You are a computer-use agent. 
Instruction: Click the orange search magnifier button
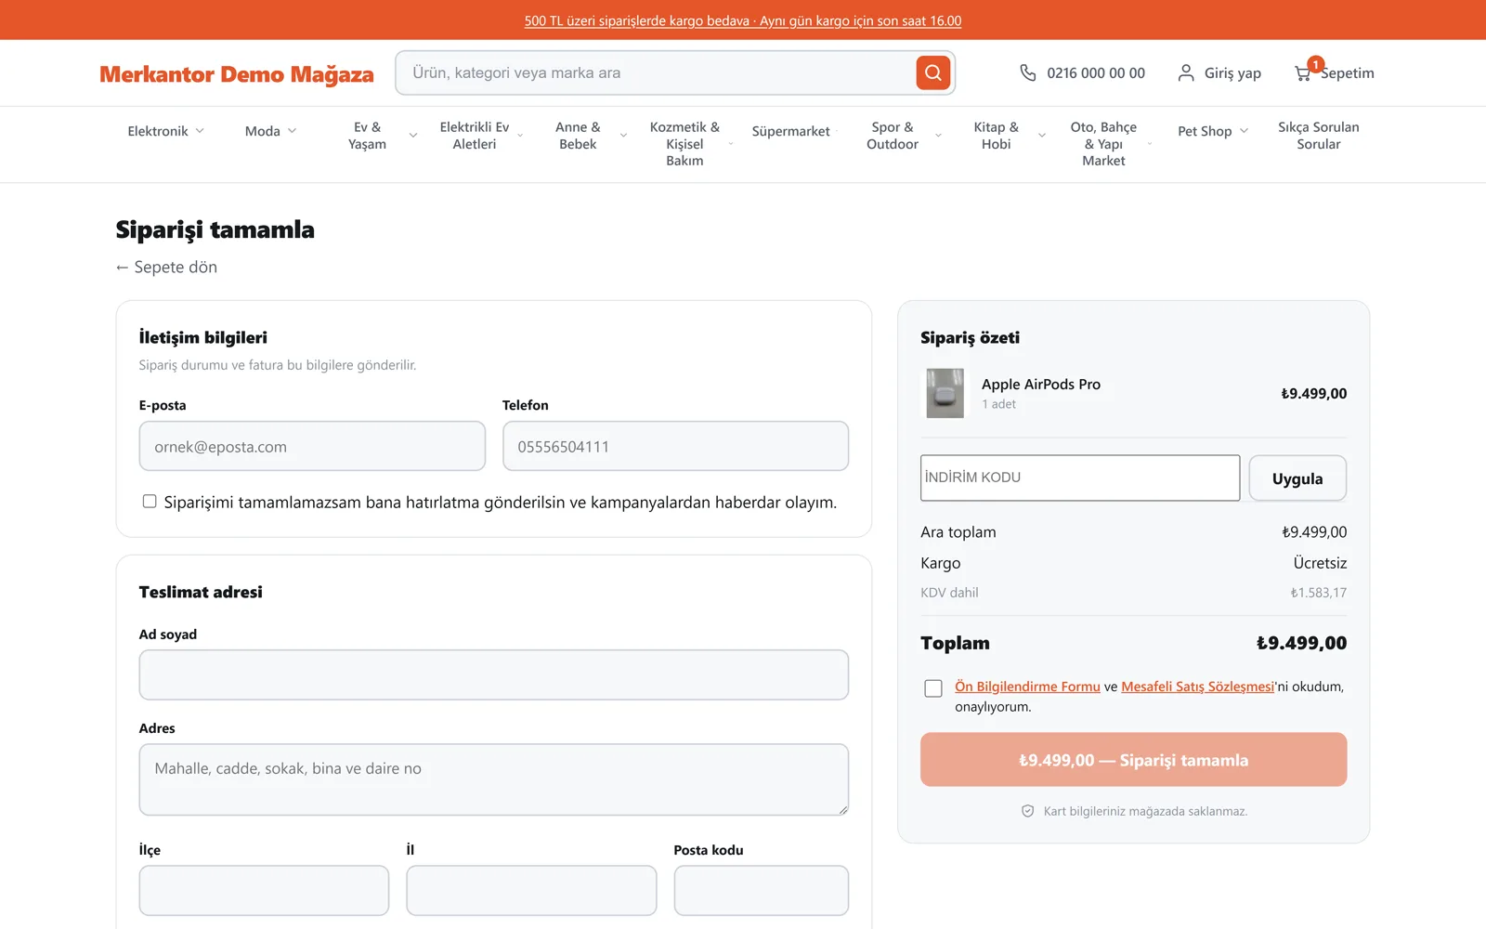(x=932, y=72)
